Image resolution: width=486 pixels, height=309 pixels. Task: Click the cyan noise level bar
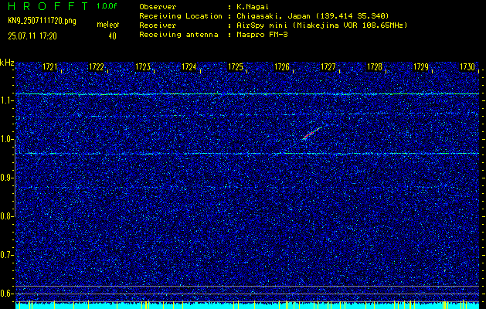pos(247,305)
